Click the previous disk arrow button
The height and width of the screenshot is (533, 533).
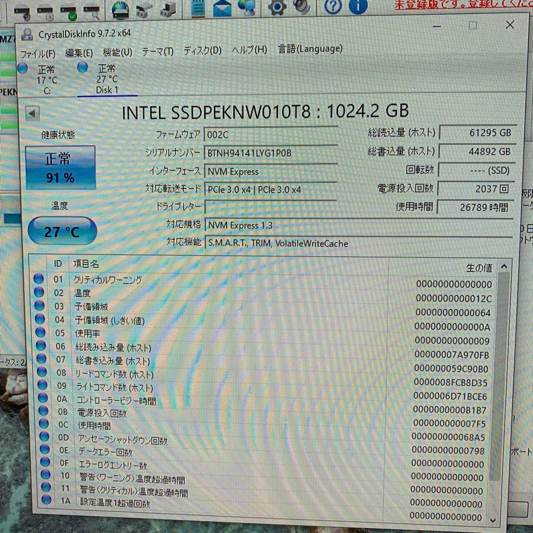point(33,114)
